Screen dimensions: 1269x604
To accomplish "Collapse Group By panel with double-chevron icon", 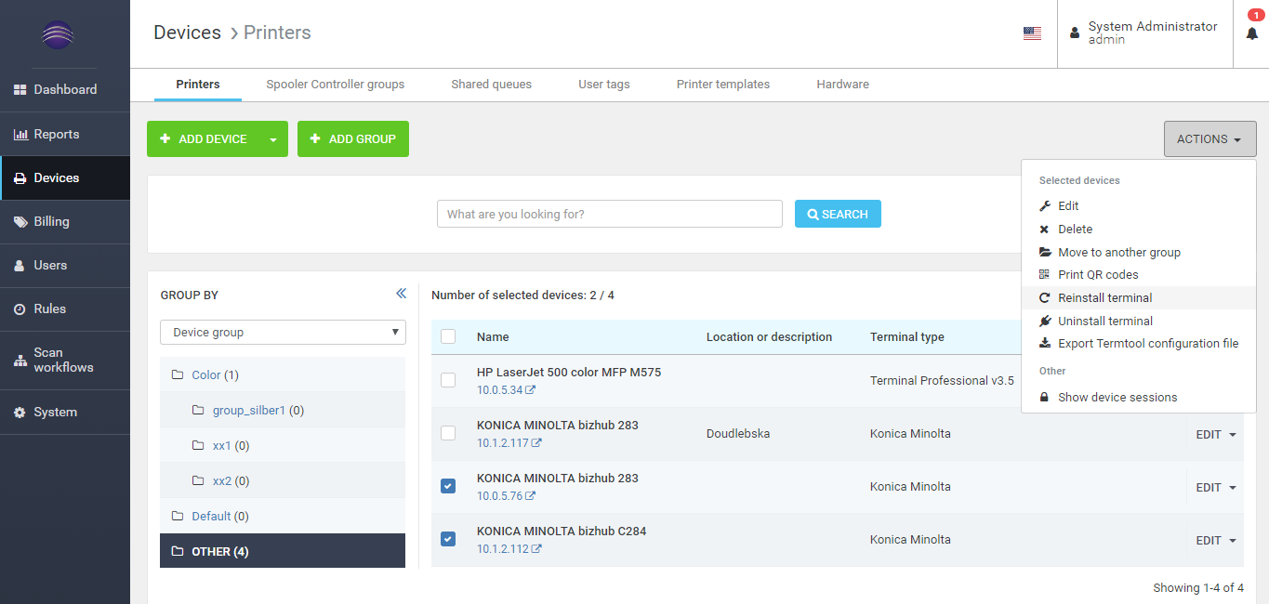I will click(401, 294).
